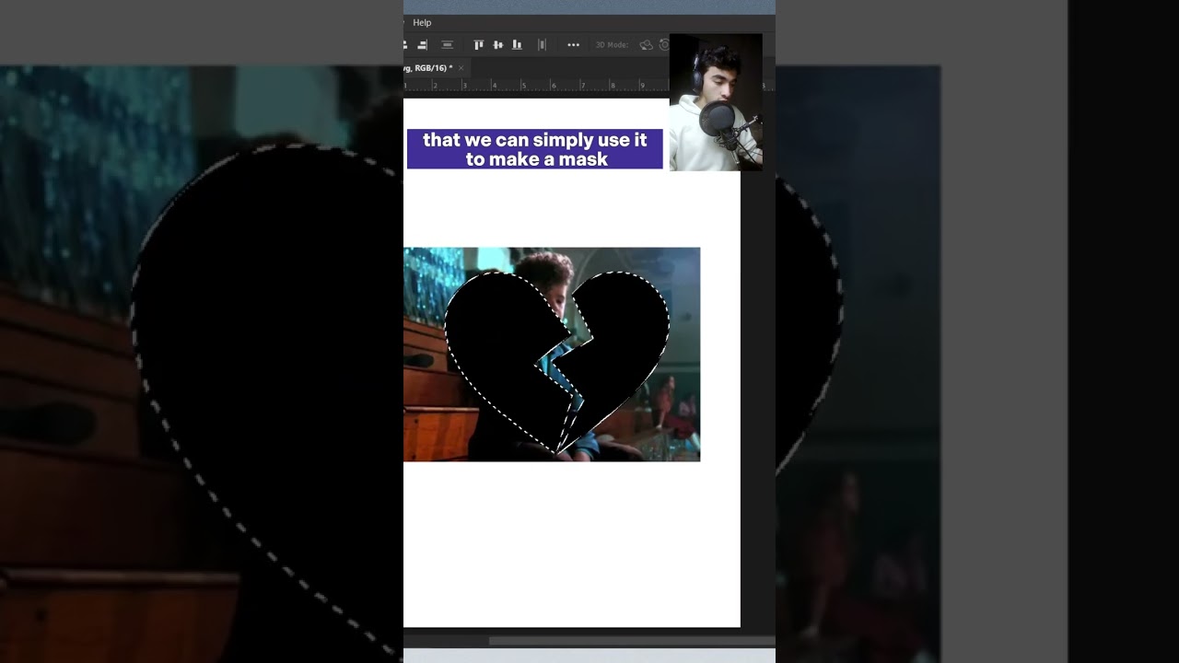Image resolution: width=1179 pixels, height=663 pixels.
Task: Close the RGB/16 document tab
Action: pos(461,68)
